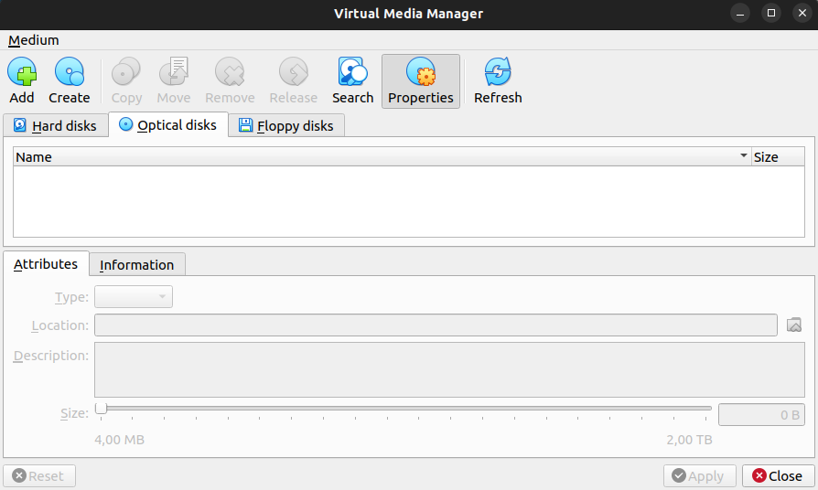The width and height of the screenshot is (818, 490).
Task: Expand the Type dropdown
Action: (x=134, y=296)
